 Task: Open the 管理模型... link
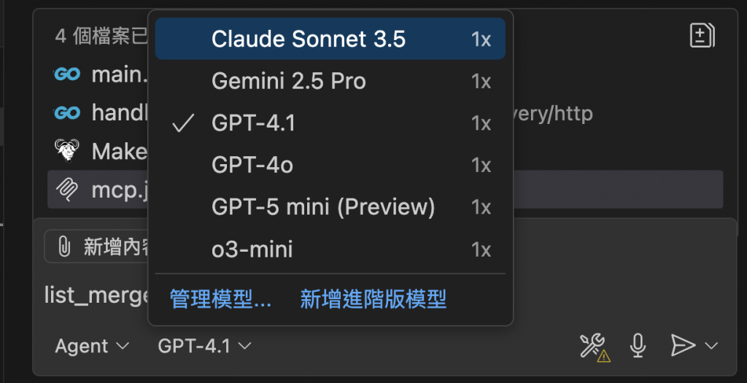[x=220, y=299]
